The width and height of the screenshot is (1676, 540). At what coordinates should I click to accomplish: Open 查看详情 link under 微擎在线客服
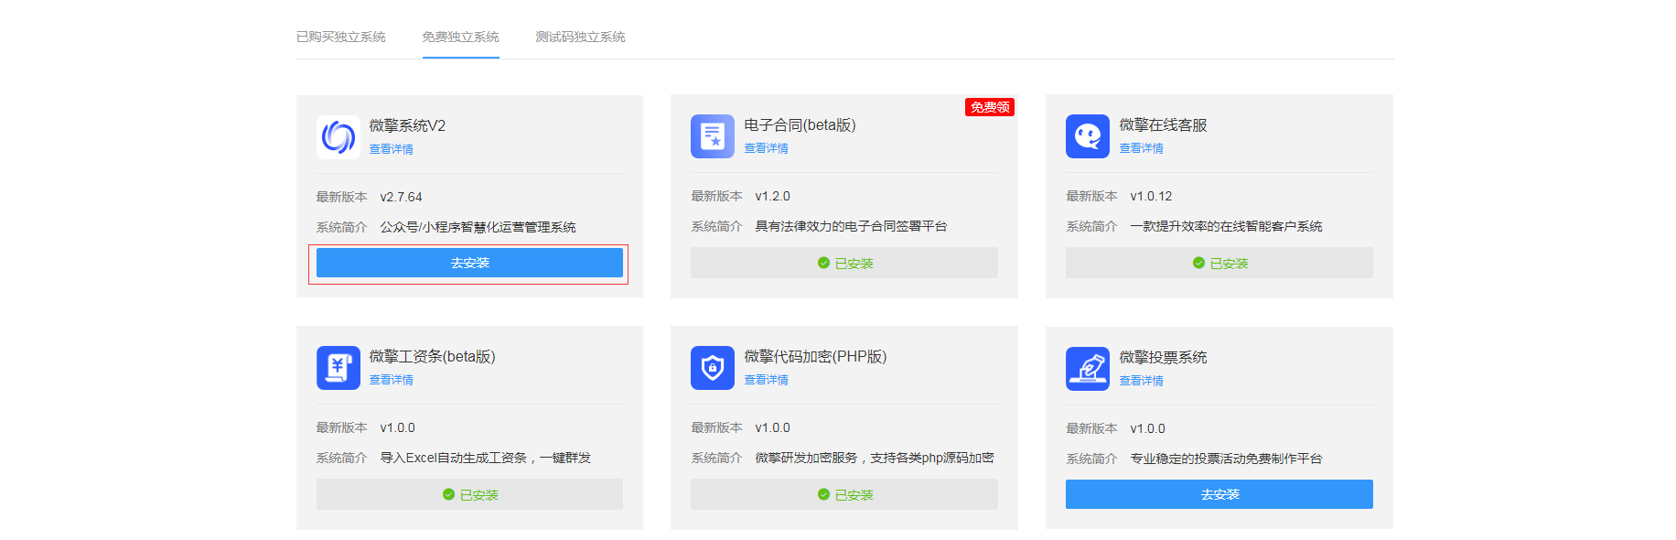tap(1142, 148)
